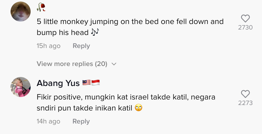262x134 pixels.
Task: Click the 14h ago timestamp
Action: pos(48,121)
